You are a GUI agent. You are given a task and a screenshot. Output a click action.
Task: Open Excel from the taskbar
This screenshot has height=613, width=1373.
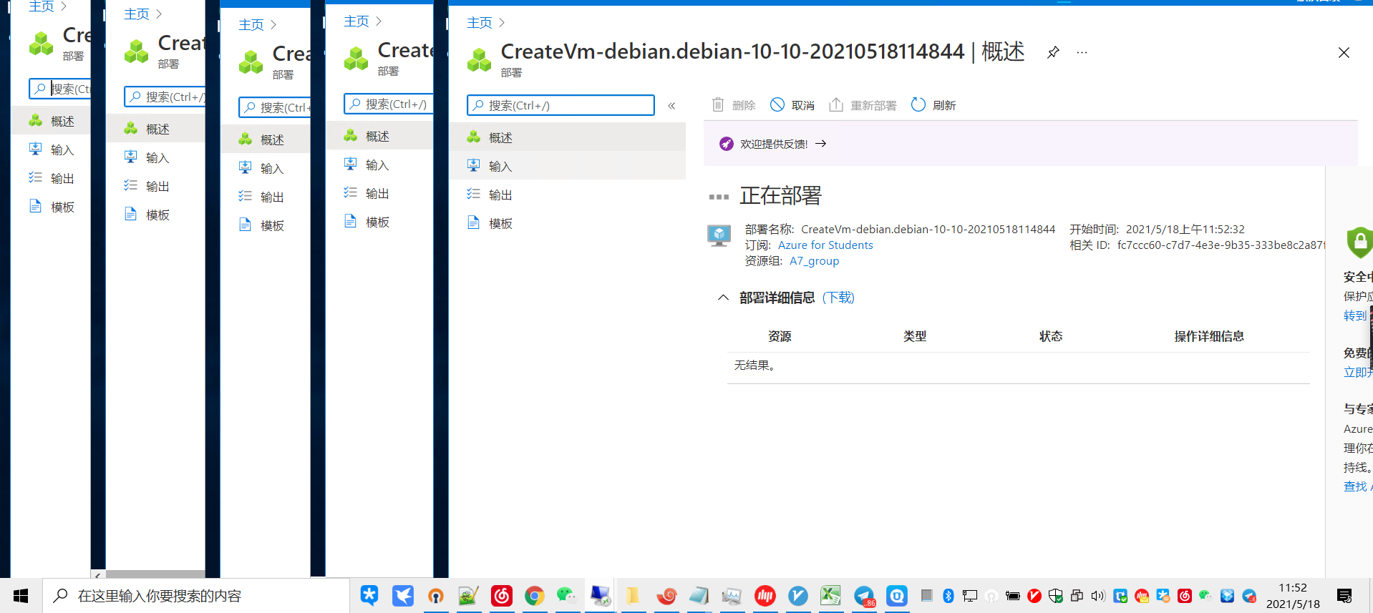[830, 596]
